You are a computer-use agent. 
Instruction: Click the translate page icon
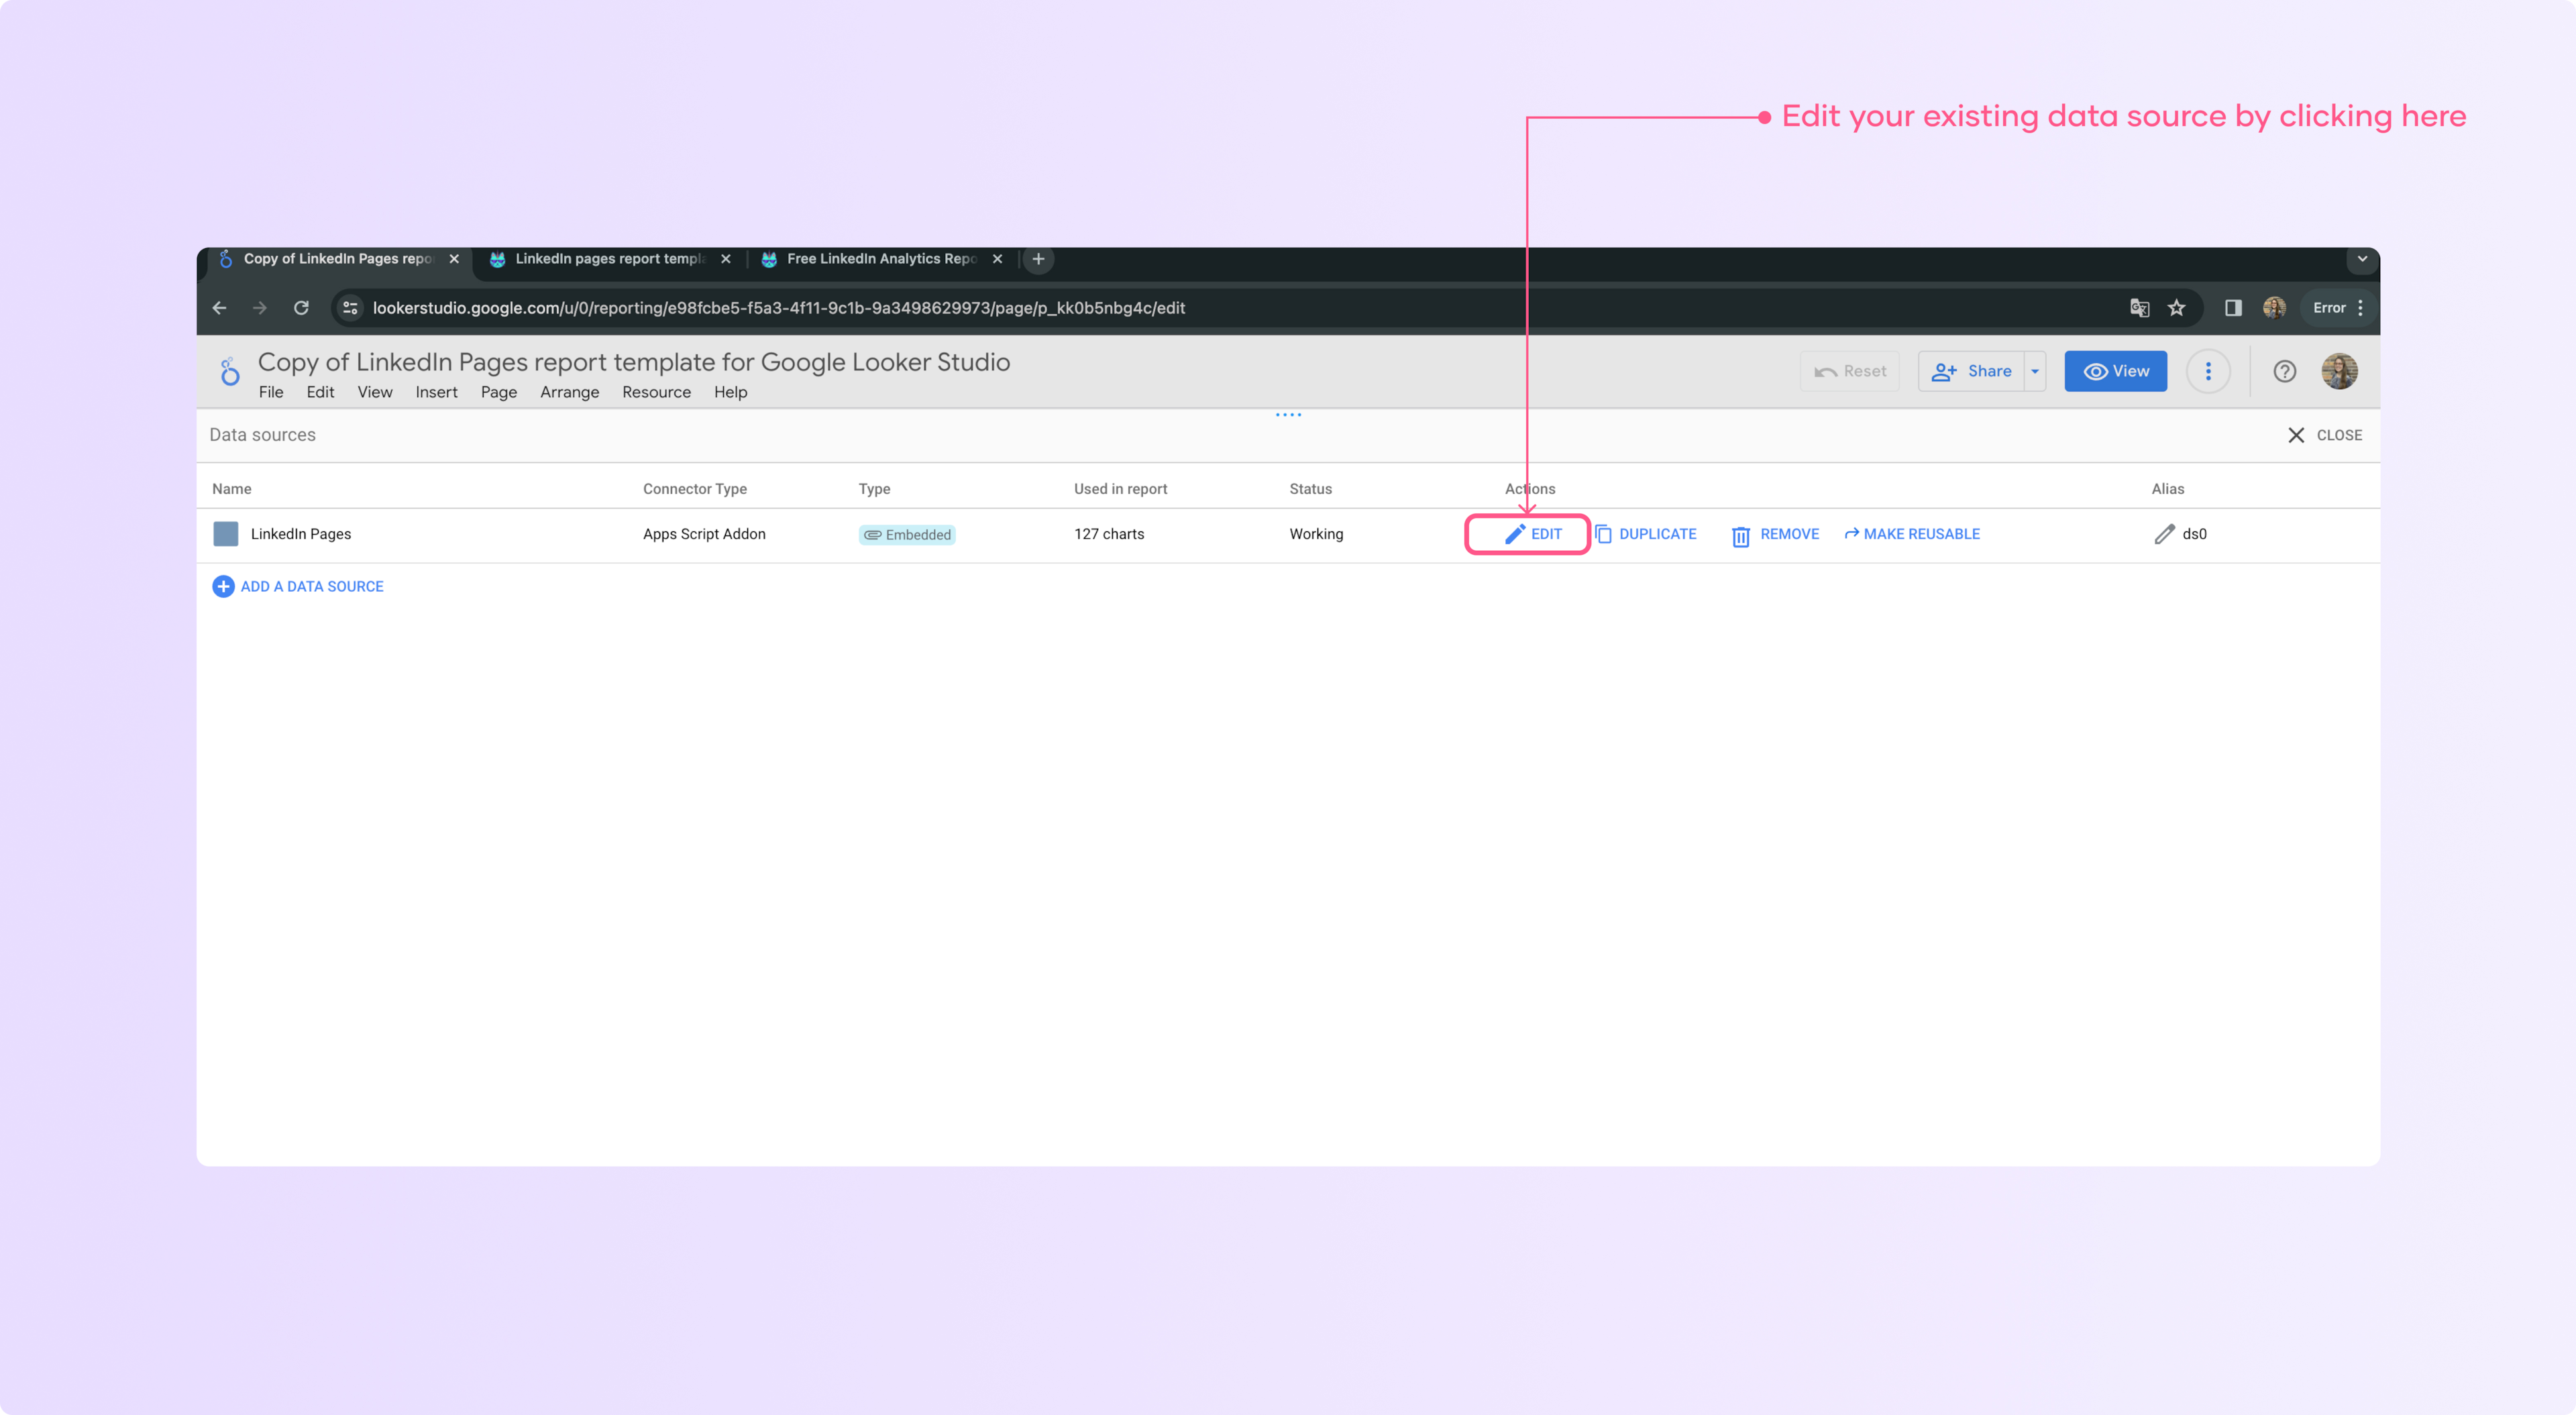tap(2139, 308)
